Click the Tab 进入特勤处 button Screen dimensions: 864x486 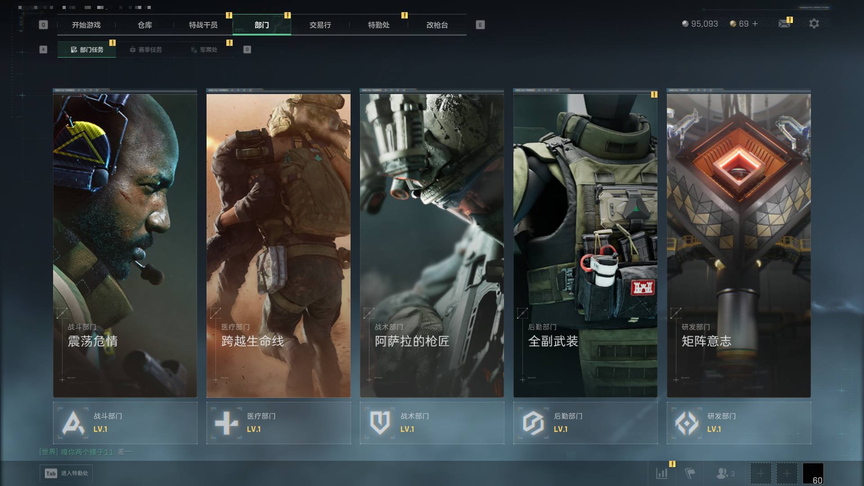click(x=66, y=473)
